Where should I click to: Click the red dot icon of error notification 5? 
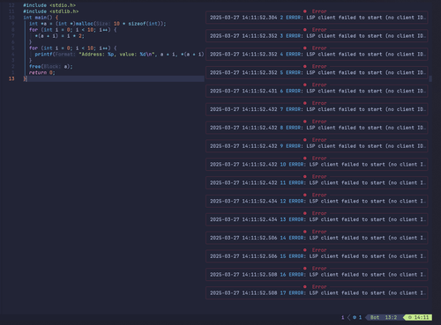pyautogui.click(x=305, y=66)
